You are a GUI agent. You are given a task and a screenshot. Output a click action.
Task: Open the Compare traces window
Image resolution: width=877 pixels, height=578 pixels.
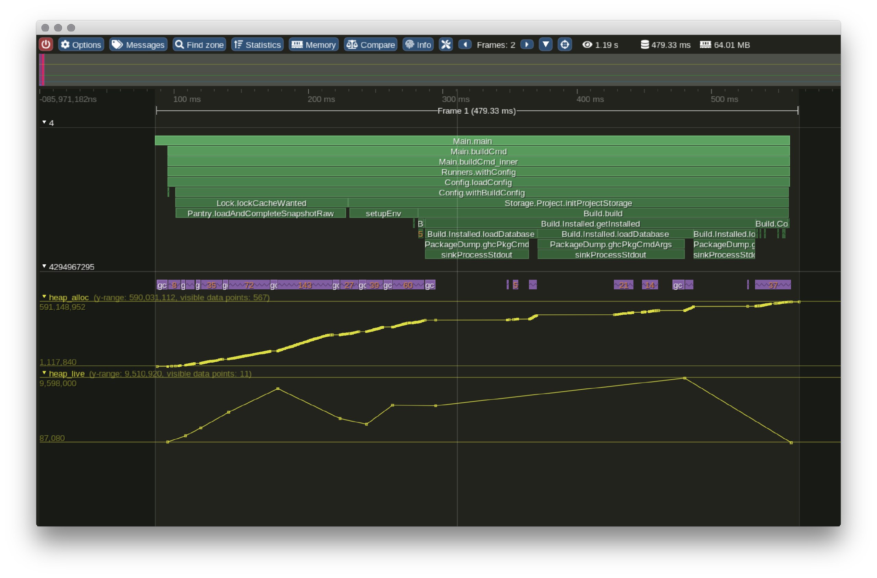(370, 45)
